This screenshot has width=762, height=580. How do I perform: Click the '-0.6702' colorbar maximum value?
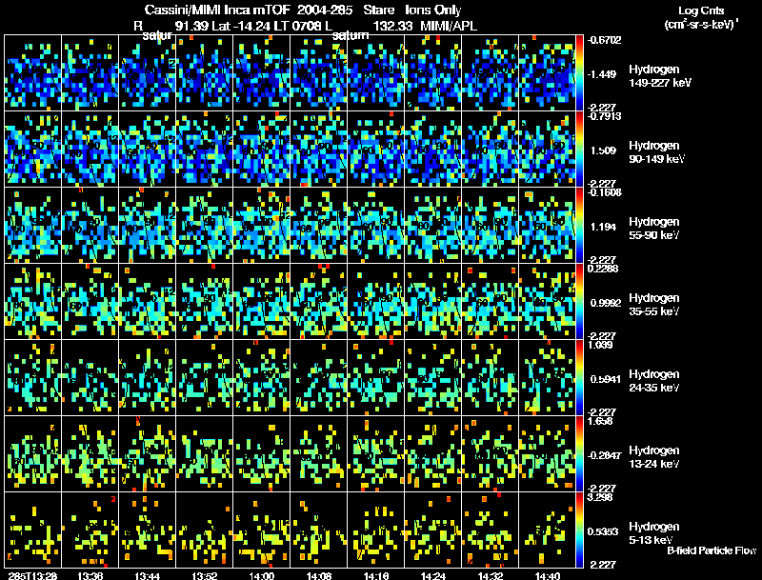pos(604,40)
